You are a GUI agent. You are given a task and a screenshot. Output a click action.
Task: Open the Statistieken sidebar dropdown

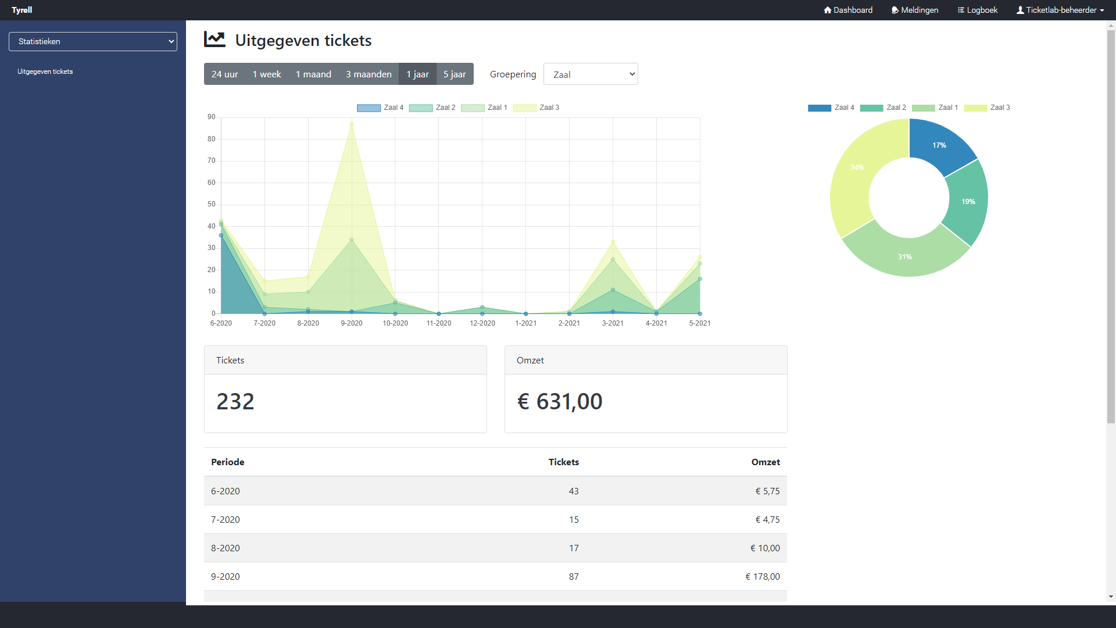tap(93, 41)
